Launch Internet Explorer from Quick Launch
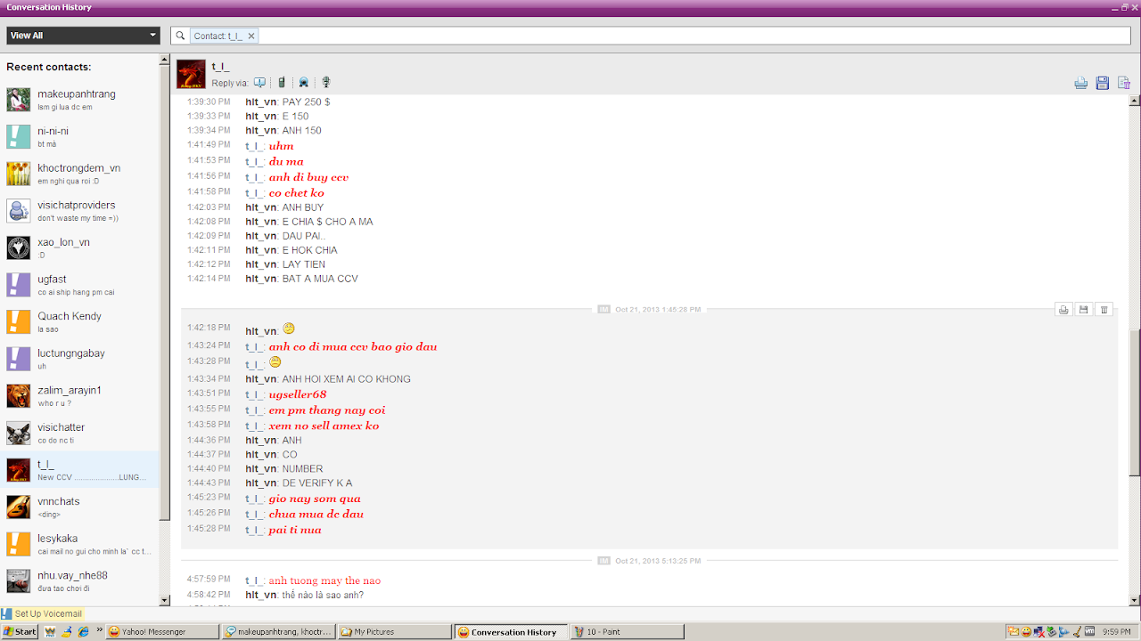 [x=83, y=632]
